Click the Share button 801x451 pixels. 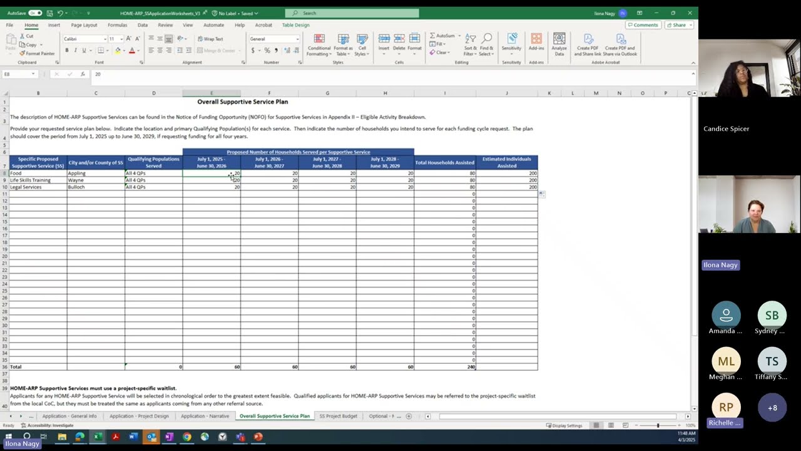[x=676, y=25]
